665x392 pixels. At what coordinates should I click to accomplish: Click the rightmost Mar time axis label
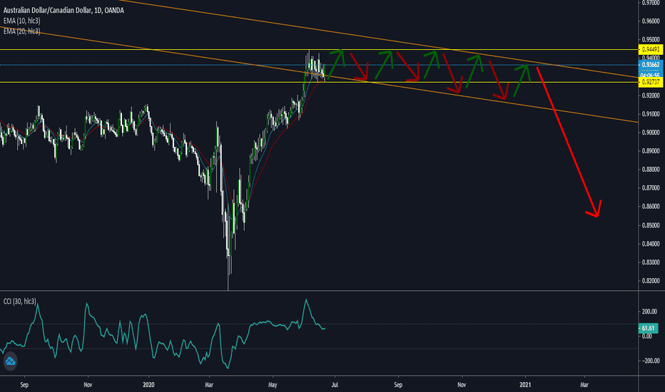[x=584, y=385]
